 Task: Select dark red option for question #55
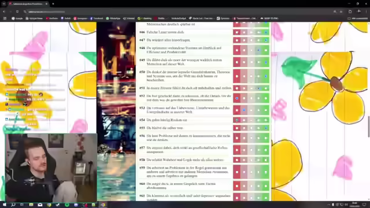(x=236, y=128)
